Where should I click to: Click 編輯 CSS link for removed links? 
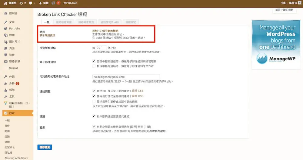pyautogui.click(x=137, y=96)
